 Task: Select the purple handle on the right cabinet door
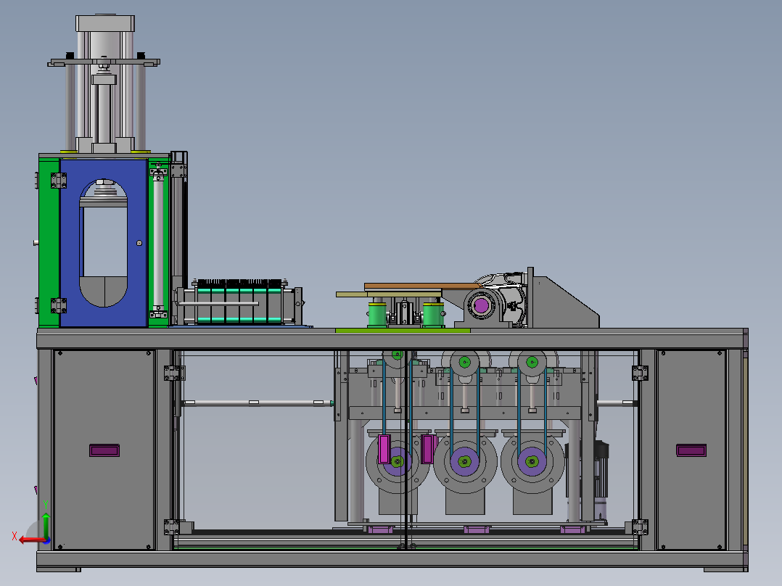tap(691, 450)
